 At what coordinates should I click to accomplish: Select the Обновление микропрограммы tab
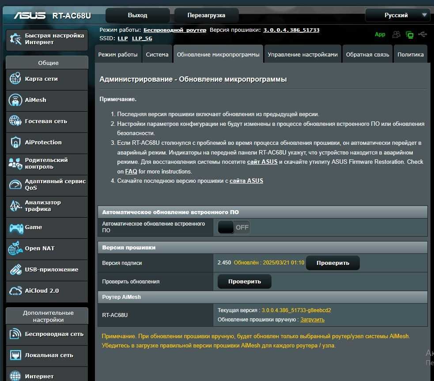click(x=218, y=54)
